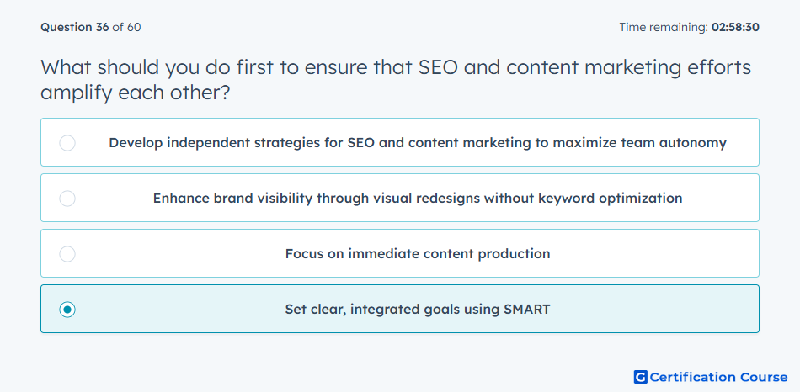The width and height of the screenshot is (800, 392).
Task: Click the G logo icon beside Certification Course
Action: pos(640,377)
